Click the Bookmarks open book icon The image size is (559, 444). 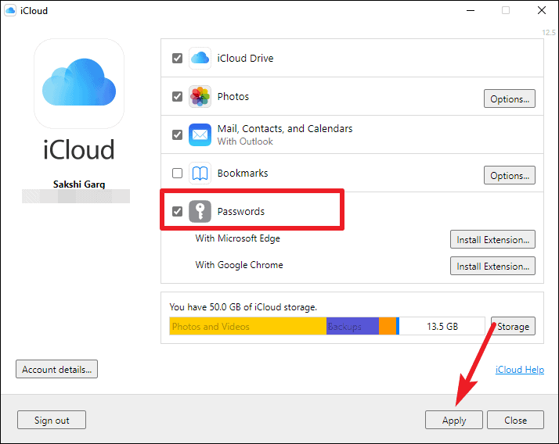200,174
